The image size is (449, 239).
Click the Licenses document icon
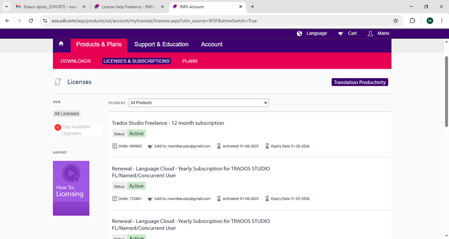coord(58,82)
